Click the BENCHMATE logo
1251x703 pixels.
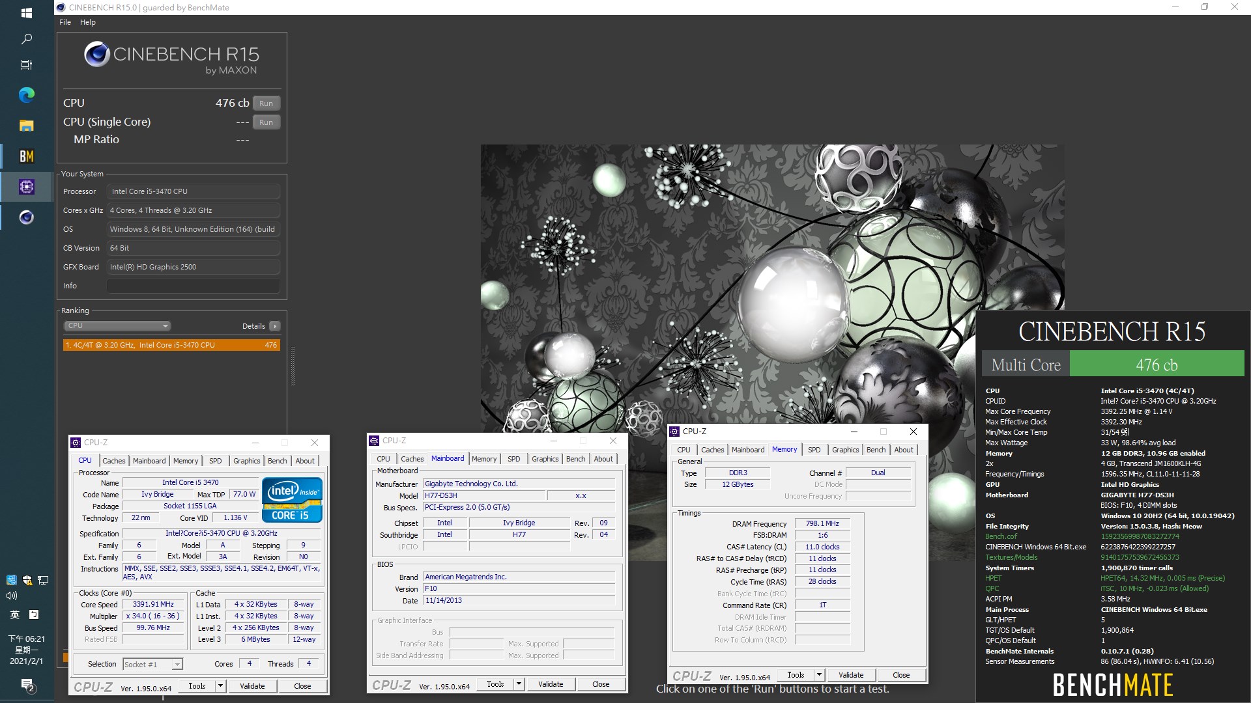pyautogui.click(x=1112, y=685)
